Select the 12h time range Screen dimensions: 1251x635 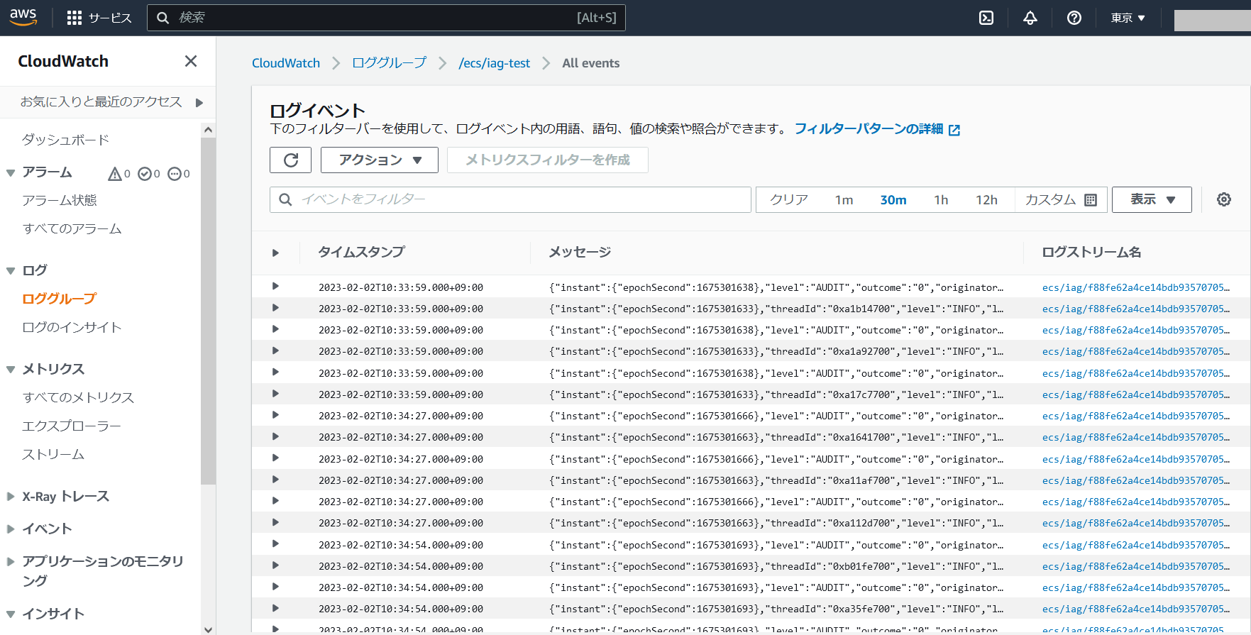[986, 200]
